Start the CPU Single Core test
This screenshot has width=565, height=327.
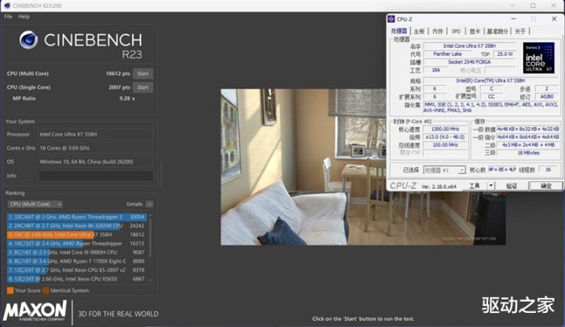pos(142,86)
